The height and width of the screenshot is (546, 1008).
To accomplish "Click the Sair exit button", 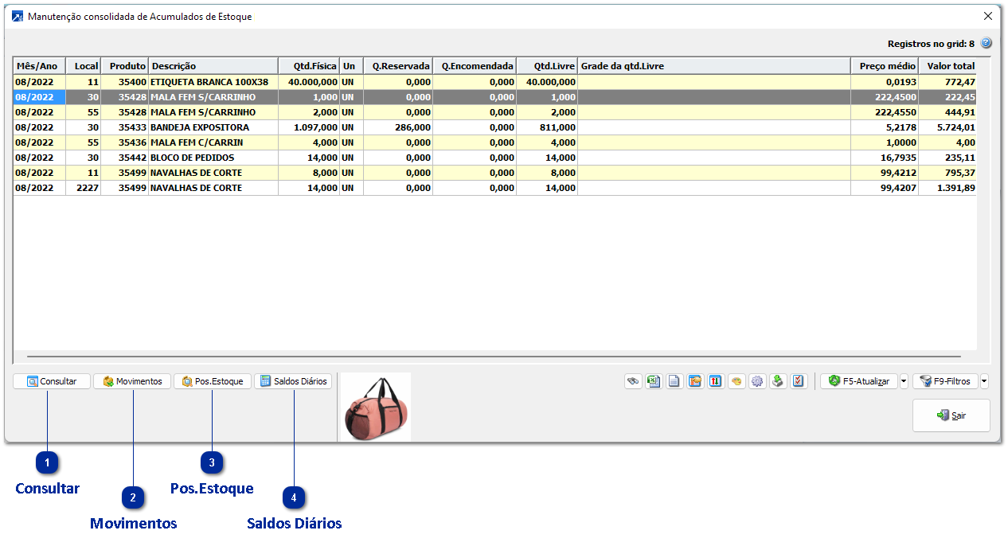I will tap(951, 415).
